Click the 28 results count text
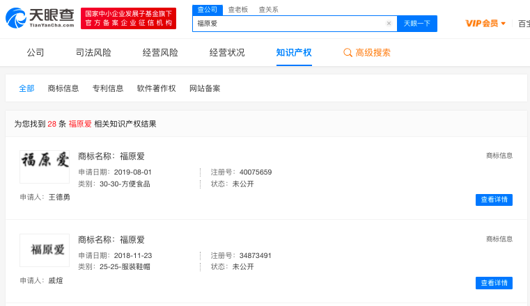This screenshot has width=530, height=306. [52, 124]
